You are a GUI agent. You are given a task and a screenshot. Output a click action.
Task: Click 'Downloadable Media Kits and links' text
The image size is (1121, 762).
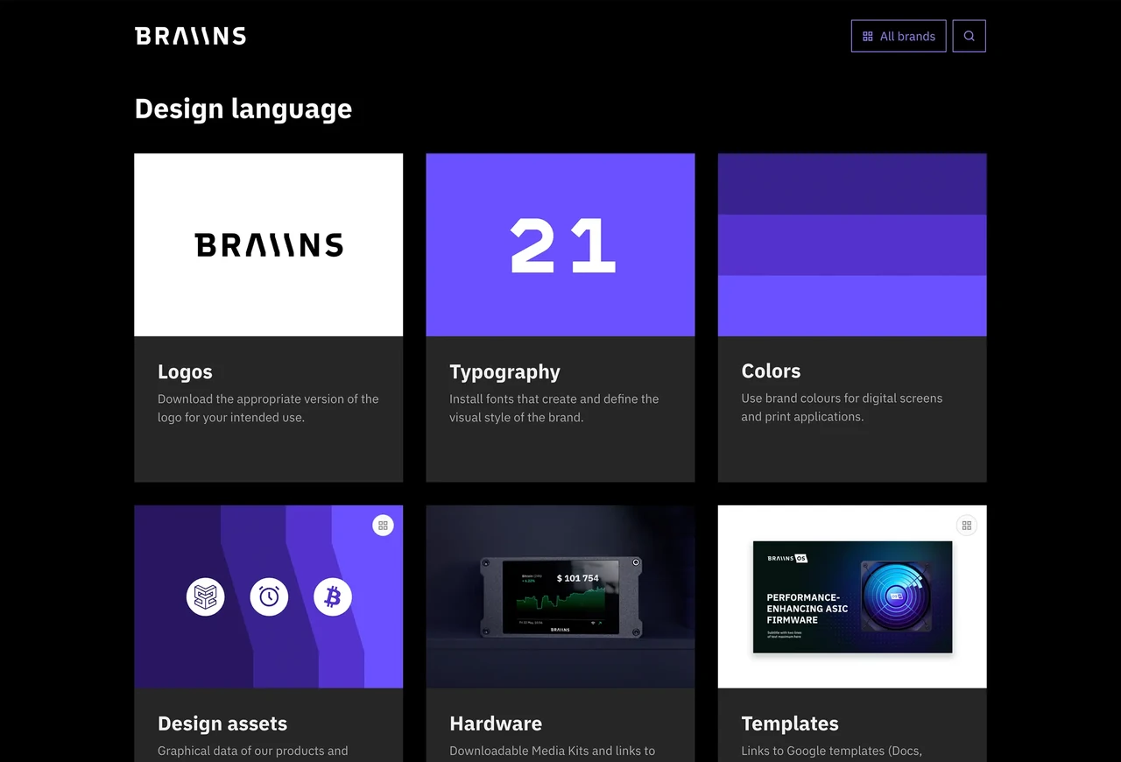point(553,751)
